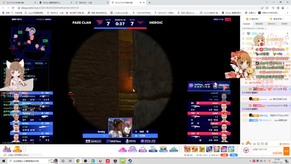Bookmark this page with the star icon

click(267, 8)
